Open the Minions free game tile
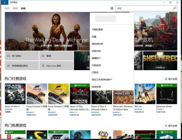 [x=102, y=135]
